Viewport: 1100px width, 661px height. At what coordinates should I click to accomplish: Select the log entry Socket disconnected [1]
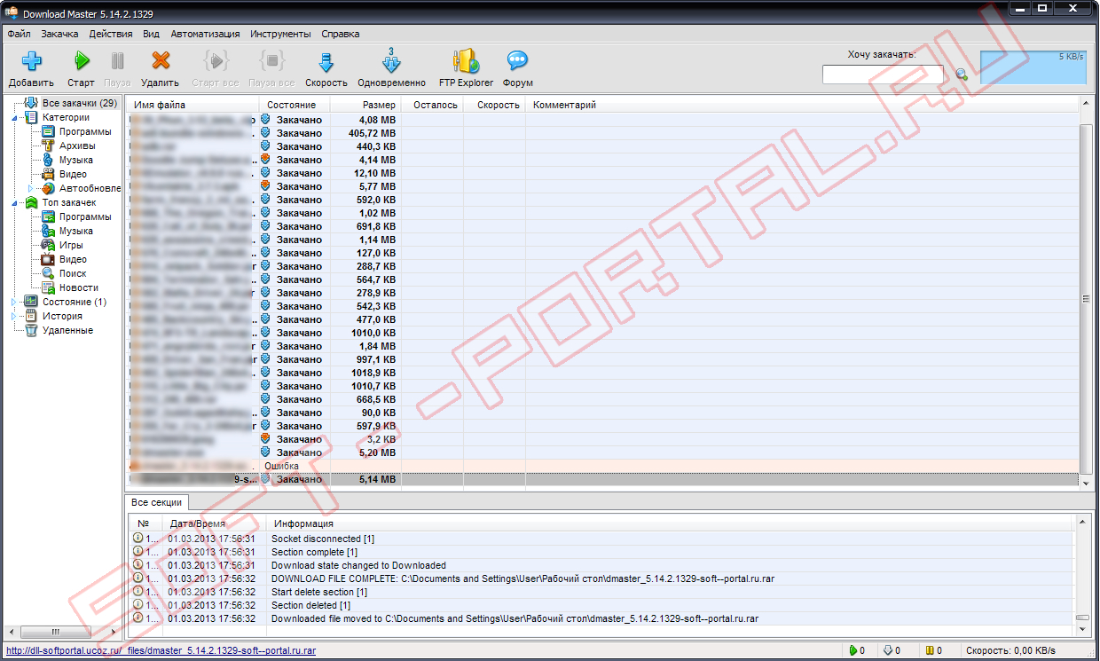pos(600,539)
